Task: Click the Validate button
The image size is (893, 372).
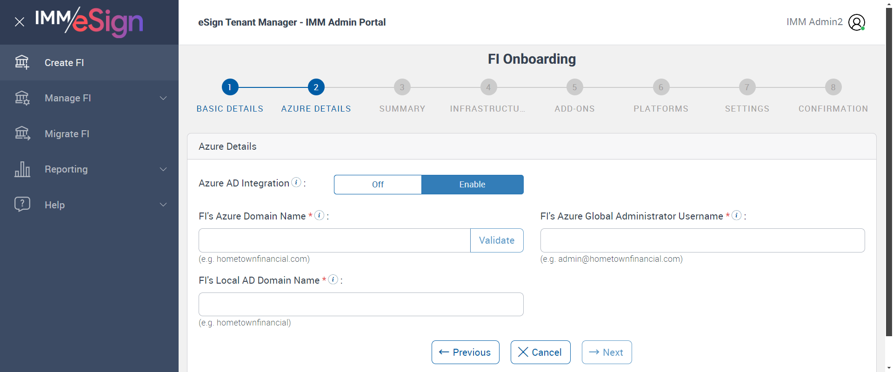Action: [496, 240]
